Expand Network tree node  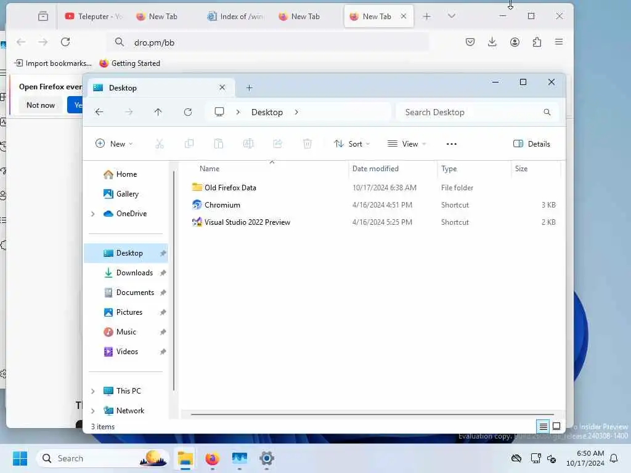93,411
